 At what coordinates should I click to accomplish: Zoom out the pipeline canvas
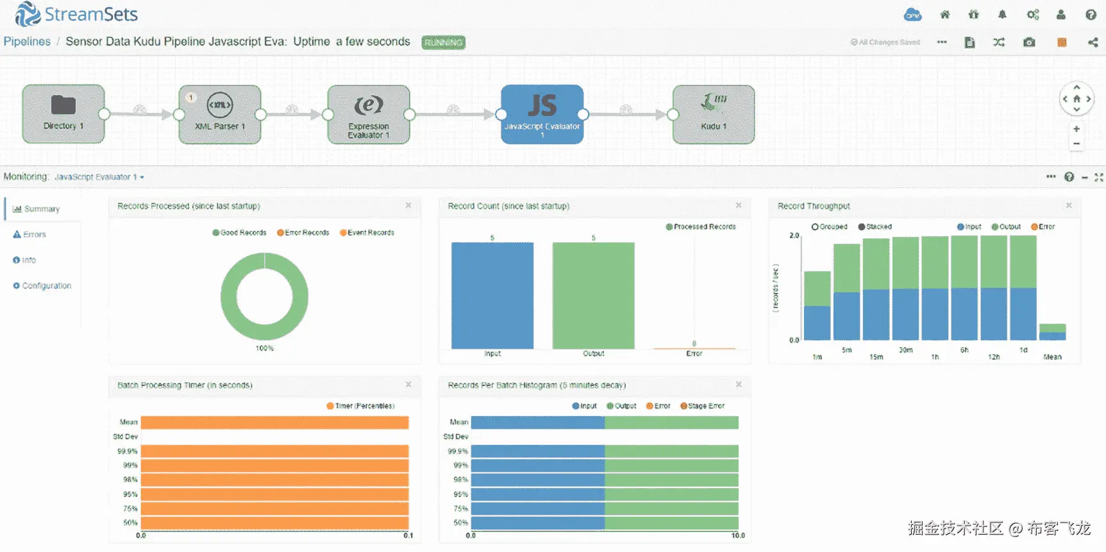point(1077,144)
